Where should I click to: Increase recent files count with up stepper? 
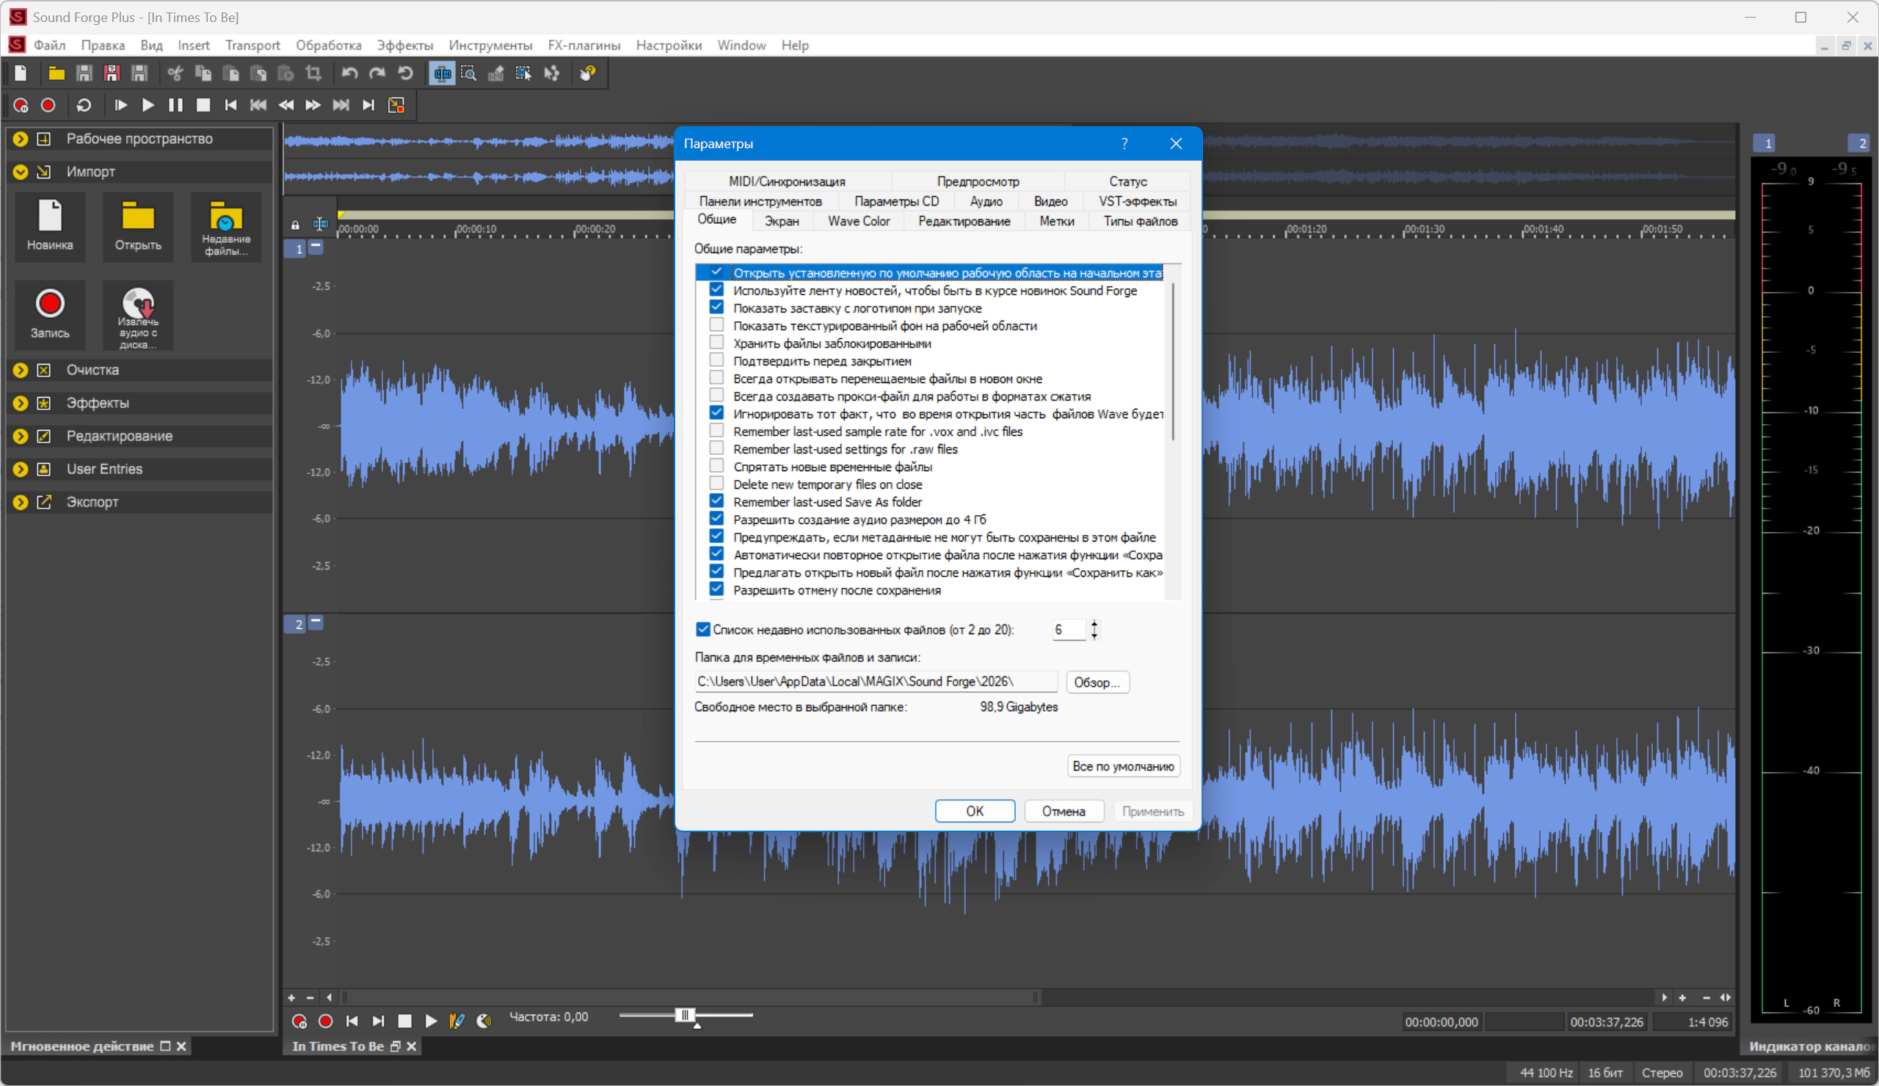coord(1094,624)
